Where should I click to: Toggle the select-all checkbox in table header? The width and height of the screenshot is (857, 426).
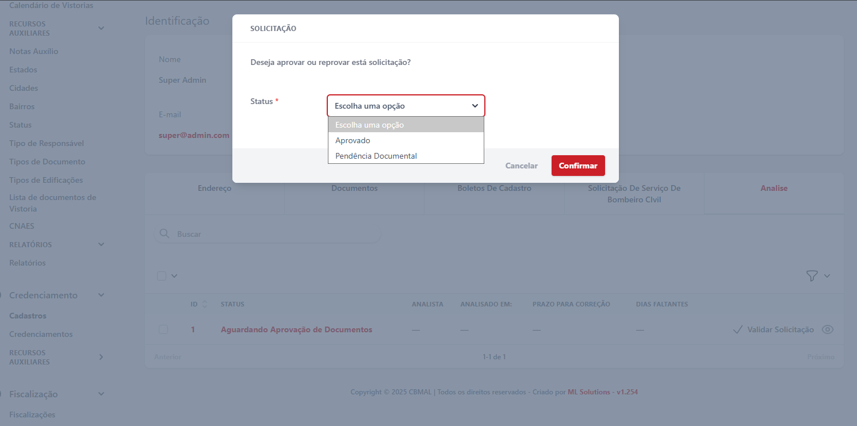[162, 276]
